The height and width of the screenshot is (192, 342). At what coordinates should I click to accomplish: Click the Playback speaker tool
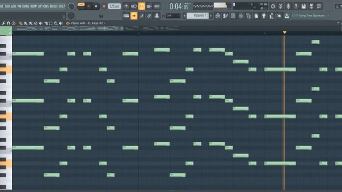(61, 23)
